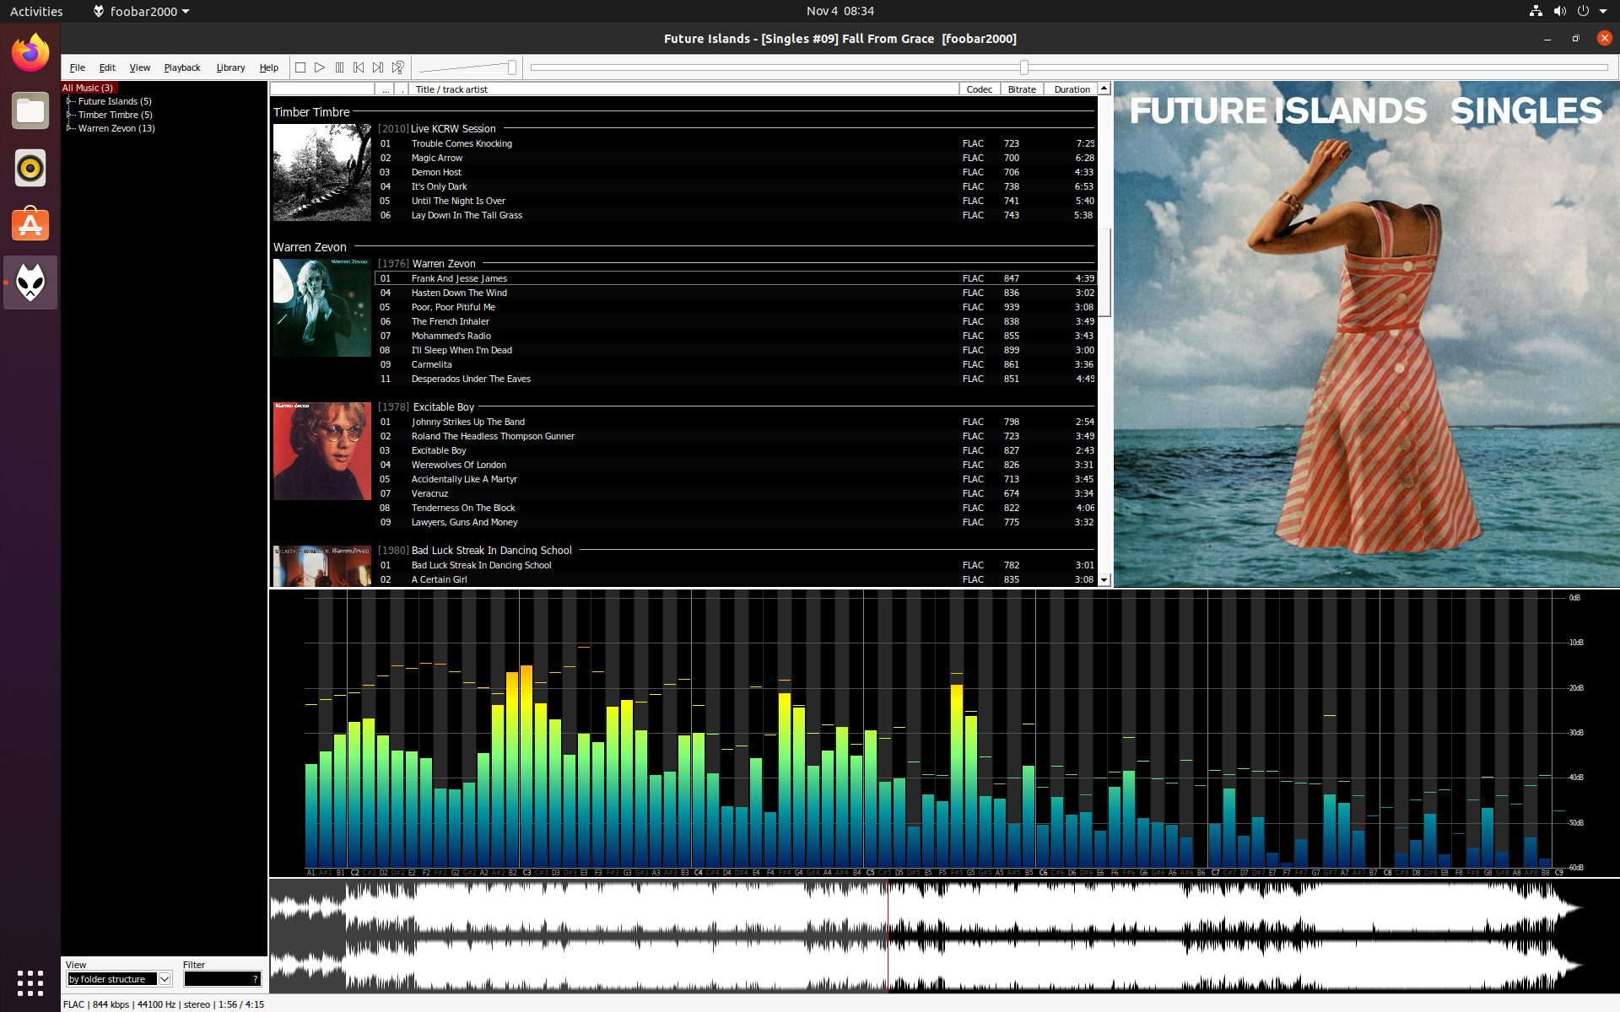
Task: Pause playback with the pause icon
Action: 339,67
